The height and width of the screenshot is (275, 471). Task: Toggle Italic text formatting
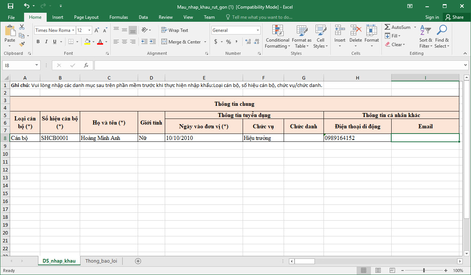click(x=46, y=42)
